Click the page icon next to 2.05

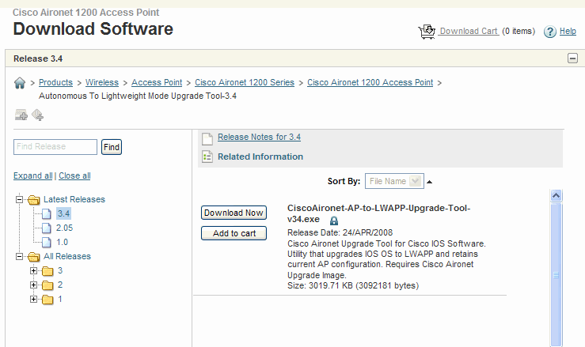47,228
